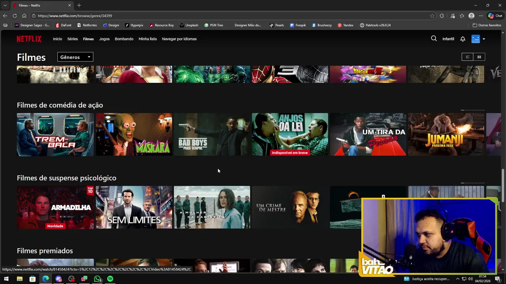Switch to the Infantil profile link

[x=448, y=39]
